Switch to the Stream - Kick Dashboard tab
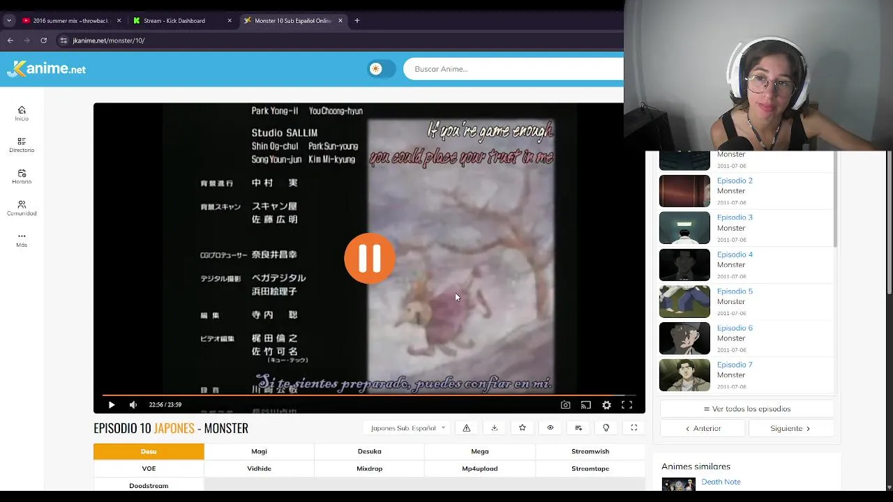 pos(174,21)
